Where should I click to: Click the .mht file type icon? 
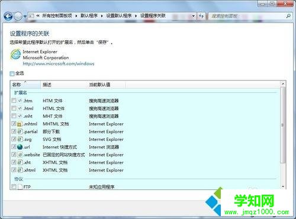(x=20, y=116)
